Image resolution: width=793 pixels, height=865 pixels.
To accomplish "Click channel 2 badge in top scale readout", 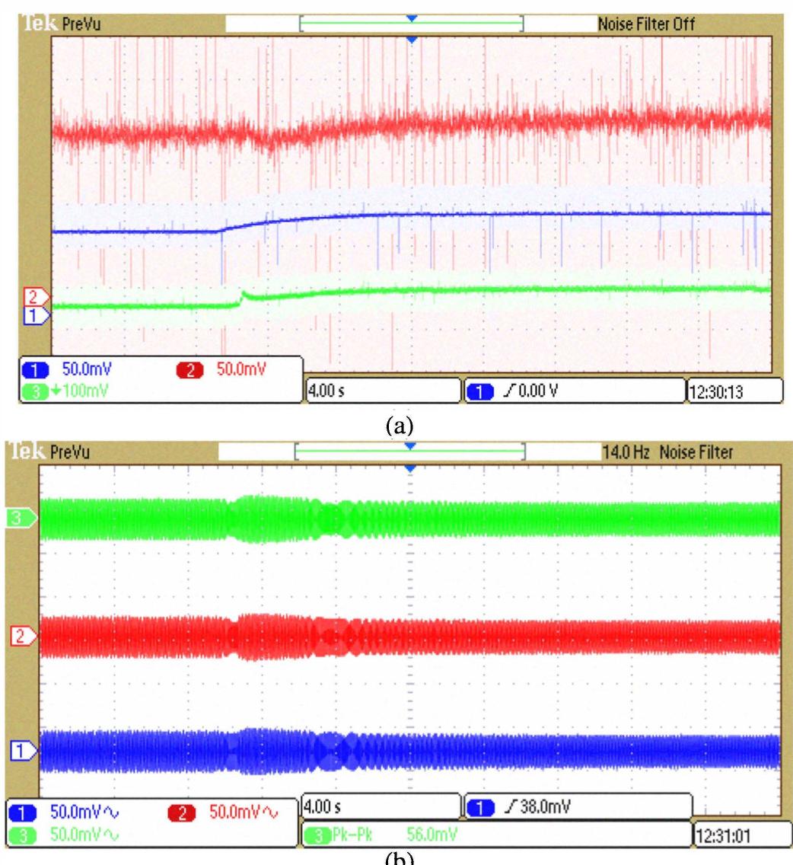I will [x=189, y=369].
